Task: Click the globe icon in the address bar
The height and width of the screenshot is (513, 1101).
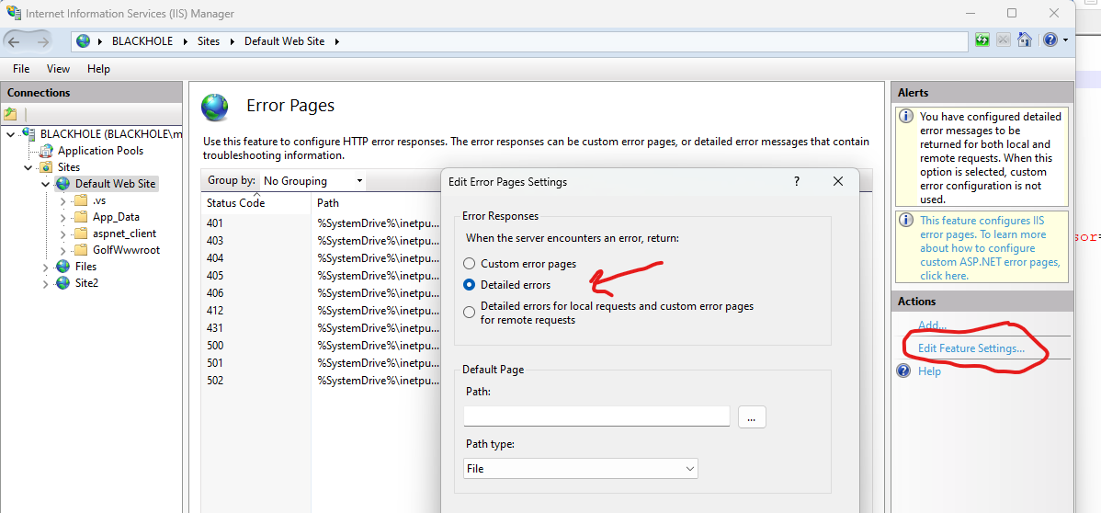Action: point(84,40)
